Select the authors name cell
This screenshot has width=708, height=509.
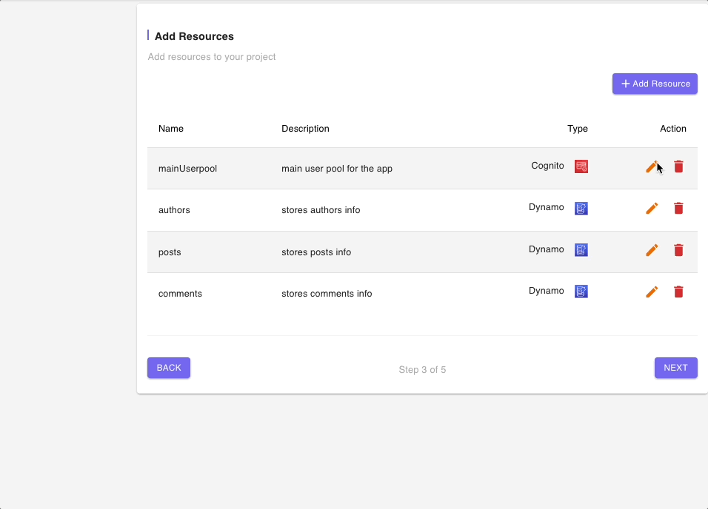(x=174, y=210)
